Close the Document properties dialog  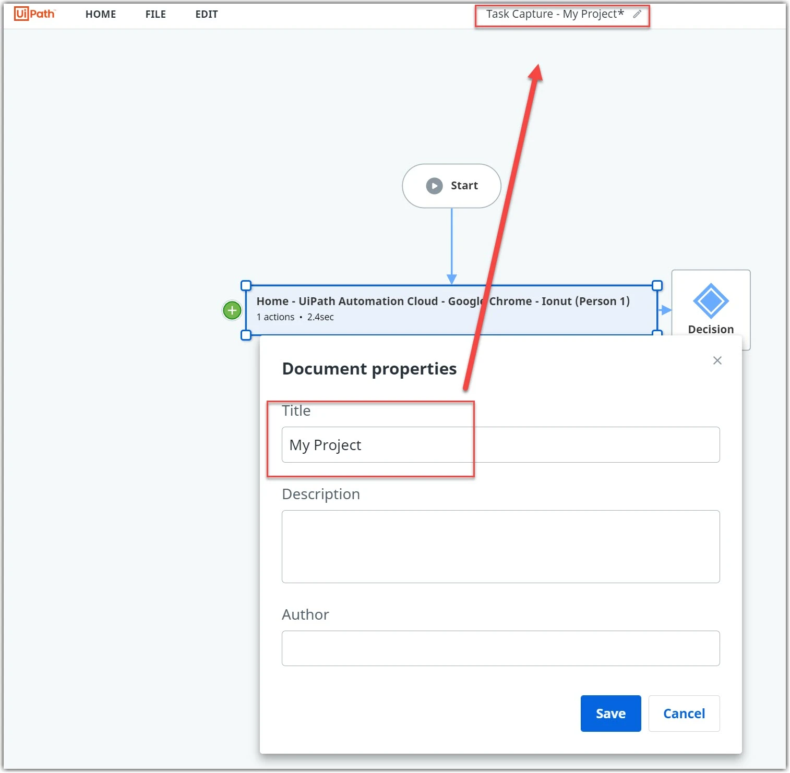pos(717,360)
